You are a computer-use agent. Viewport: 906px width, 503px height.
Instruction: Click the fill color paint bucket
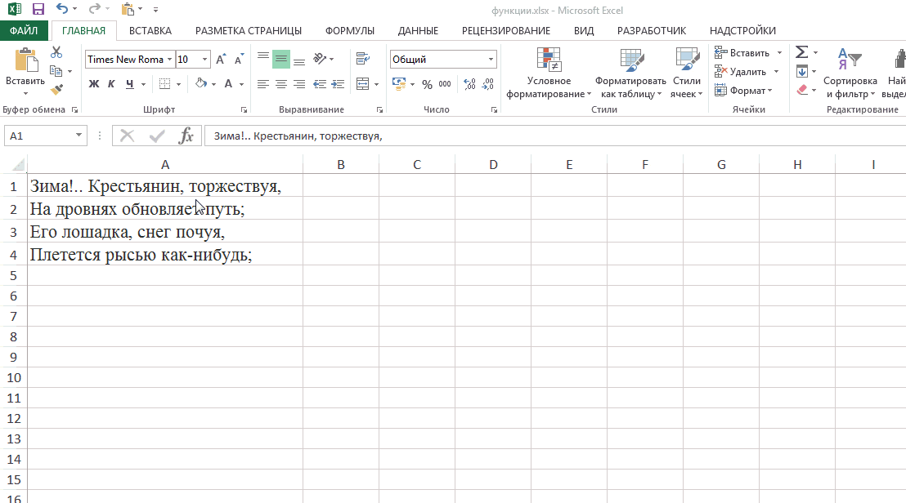coord(201,84)
